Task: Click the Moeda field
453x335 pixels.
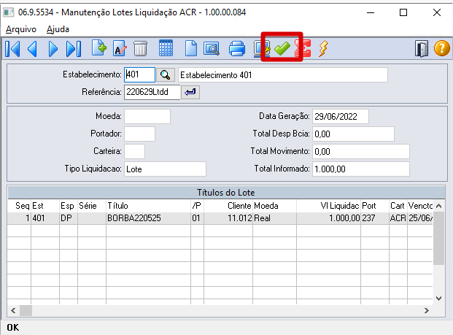Action: coord(147,117)
